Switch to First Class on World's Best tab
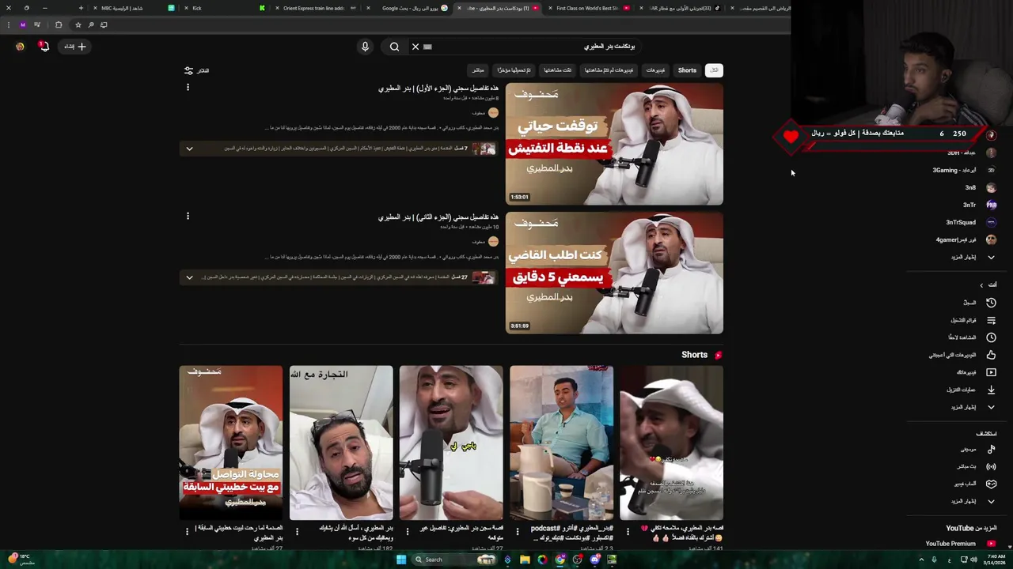 point(587,8)
